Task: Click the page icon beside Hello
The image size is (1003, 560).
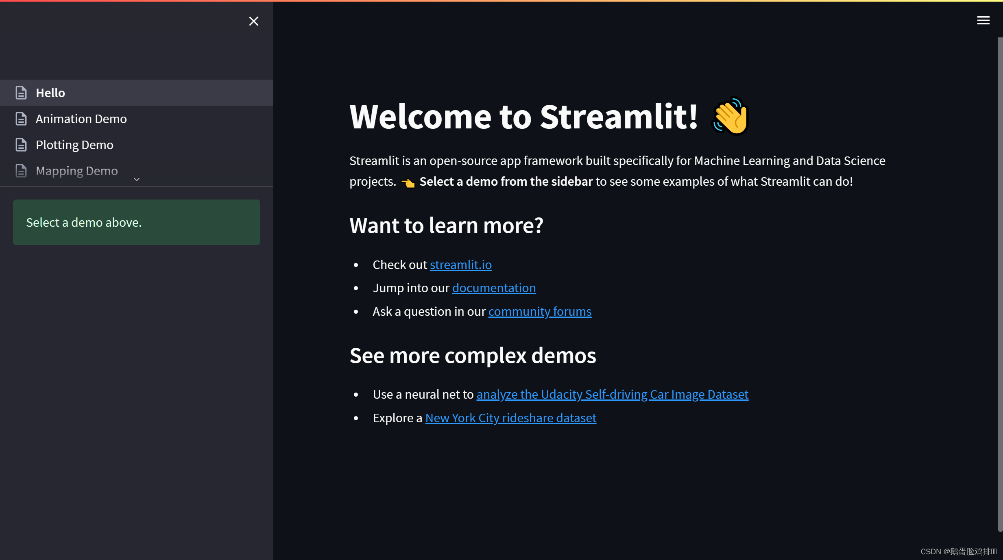Action: [21, 93]
